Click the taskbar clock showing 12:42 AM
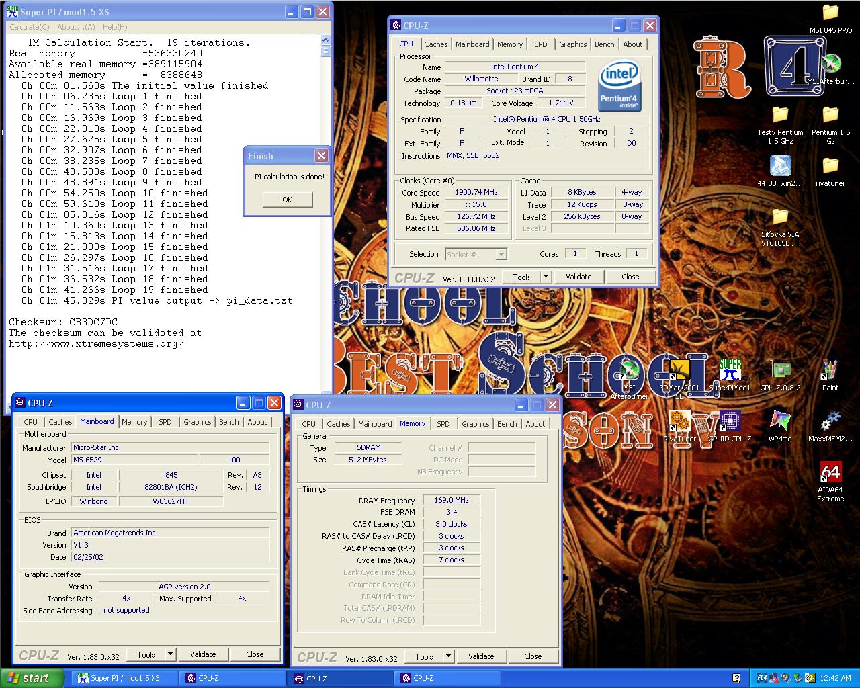Viewport: 860px width, 688px height. tap(836, 678)
